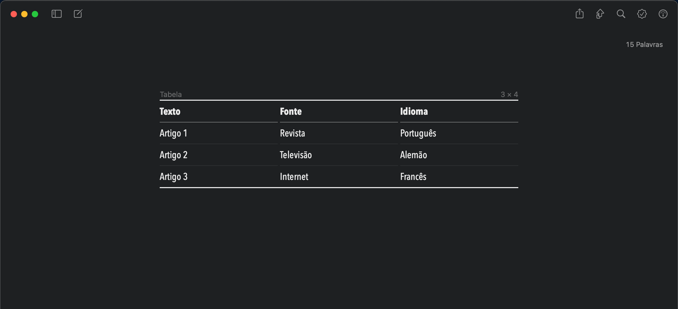Open search with magnifying glass icon

coord(621,14)
